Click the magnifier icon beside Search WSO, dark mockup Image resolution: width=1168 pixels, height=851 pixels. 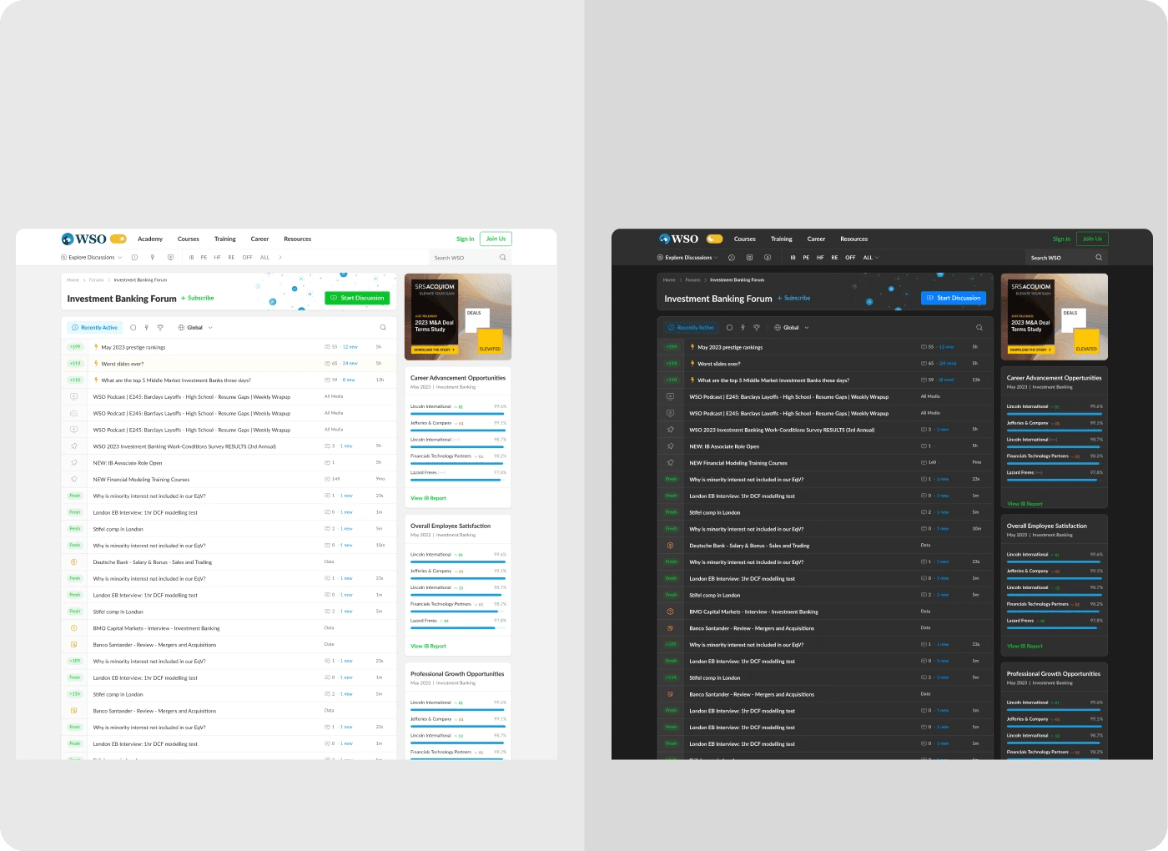(1099, 258)
